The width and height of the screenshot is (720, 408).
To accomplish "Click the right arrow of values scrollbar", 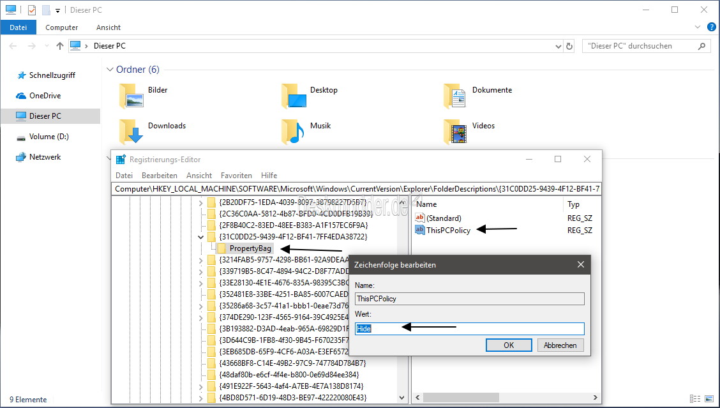I will 595,397.
